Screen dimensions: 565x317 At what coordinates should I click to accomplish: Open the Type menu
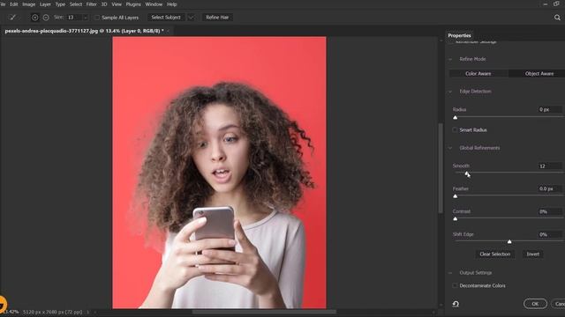click(60, 4)
